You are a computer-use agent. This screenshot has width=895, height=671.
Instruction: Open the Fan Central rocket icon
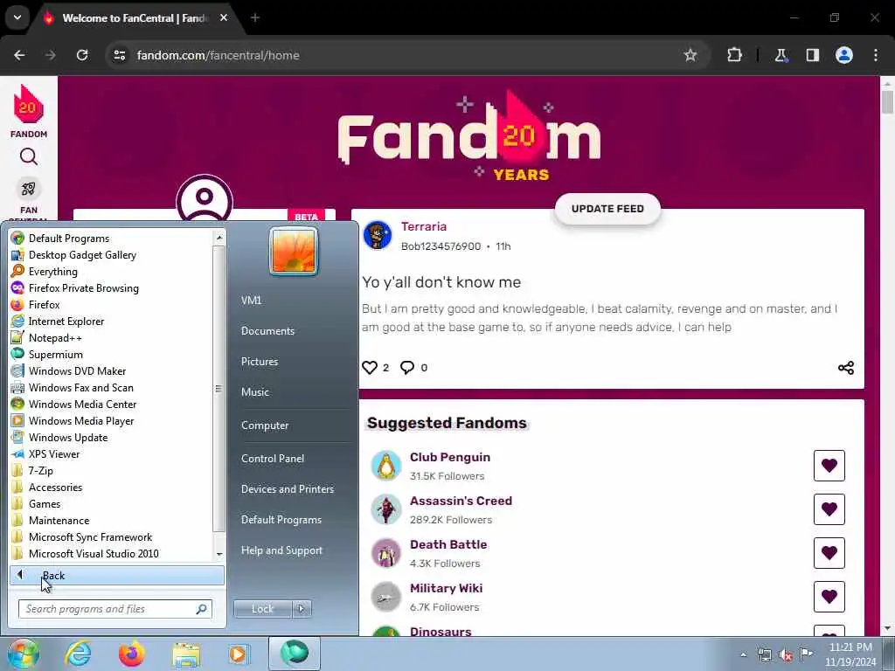point(29,189)
